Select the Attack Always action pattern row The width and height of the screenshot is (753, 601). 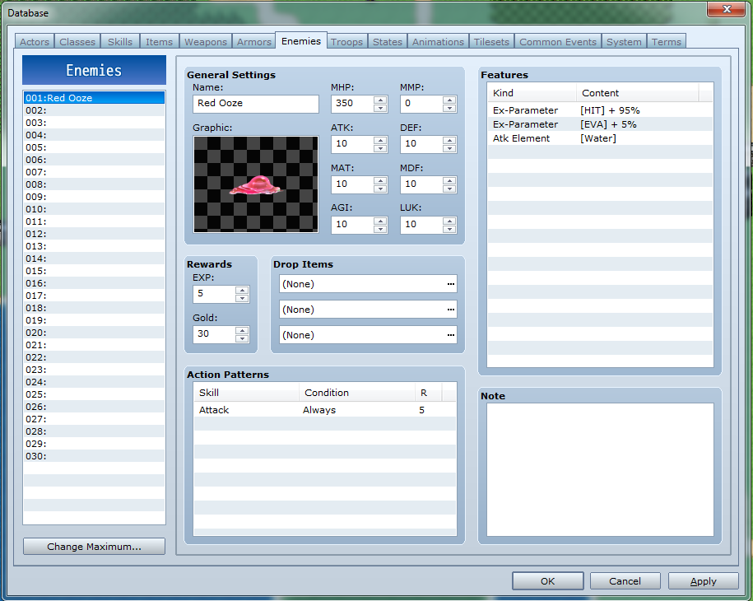click(324, 410)
